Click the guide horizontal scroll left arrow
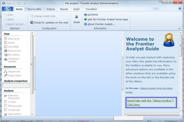Screen dimensions: 184x122 pos(125,114)
